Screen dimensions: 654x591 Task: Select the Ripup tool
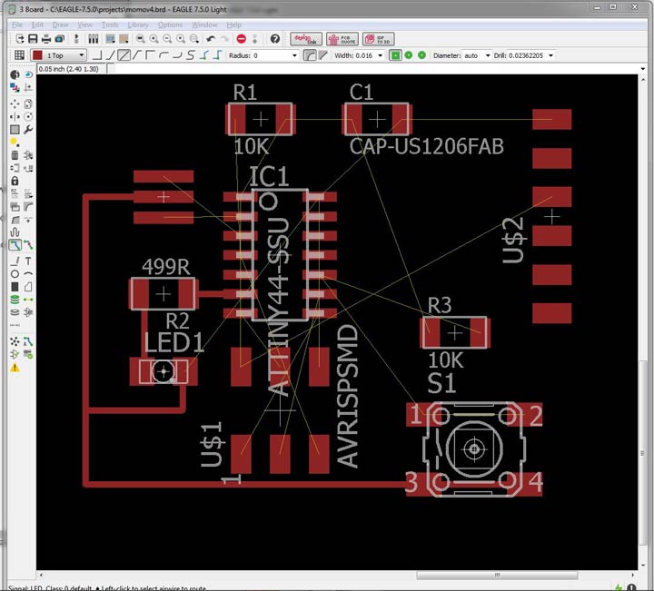[x=28, y=245]
